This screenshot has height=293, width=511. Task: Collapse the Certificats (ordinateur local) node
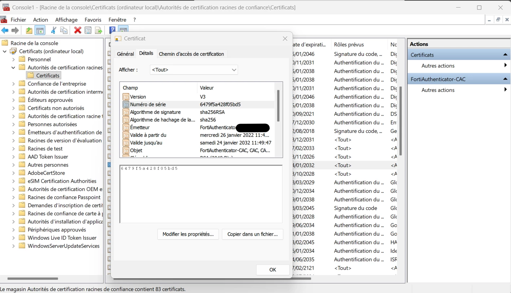[x=5, y=51]
